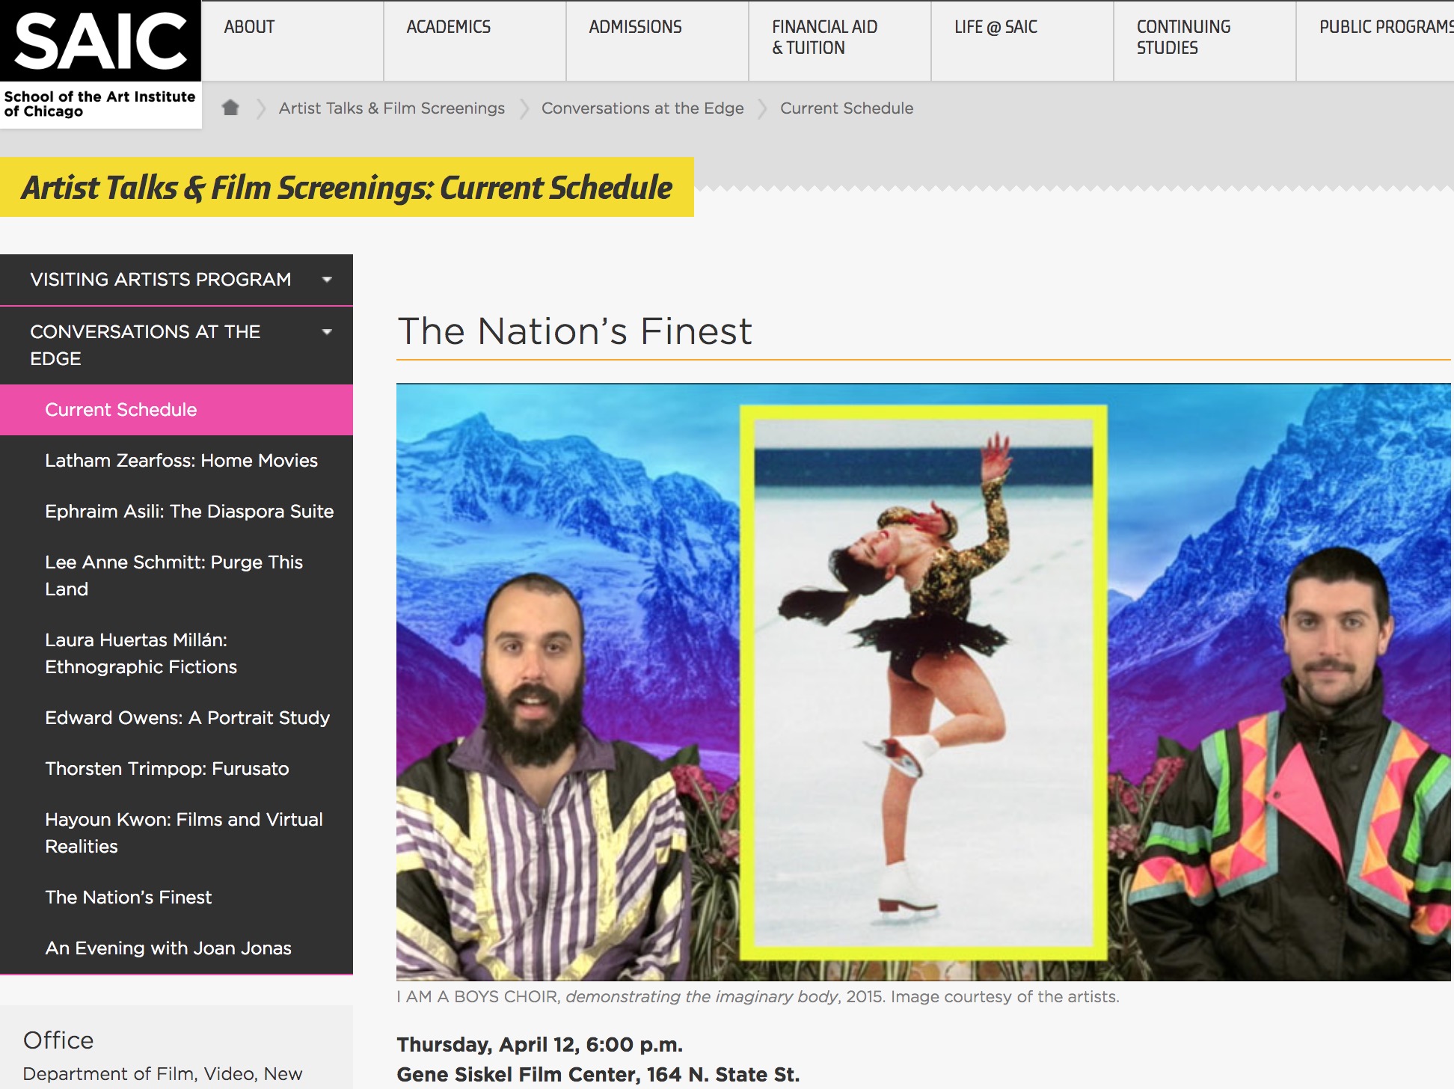
Task: Open Financial Aid & Tuition menu
Action: (824, 37)
